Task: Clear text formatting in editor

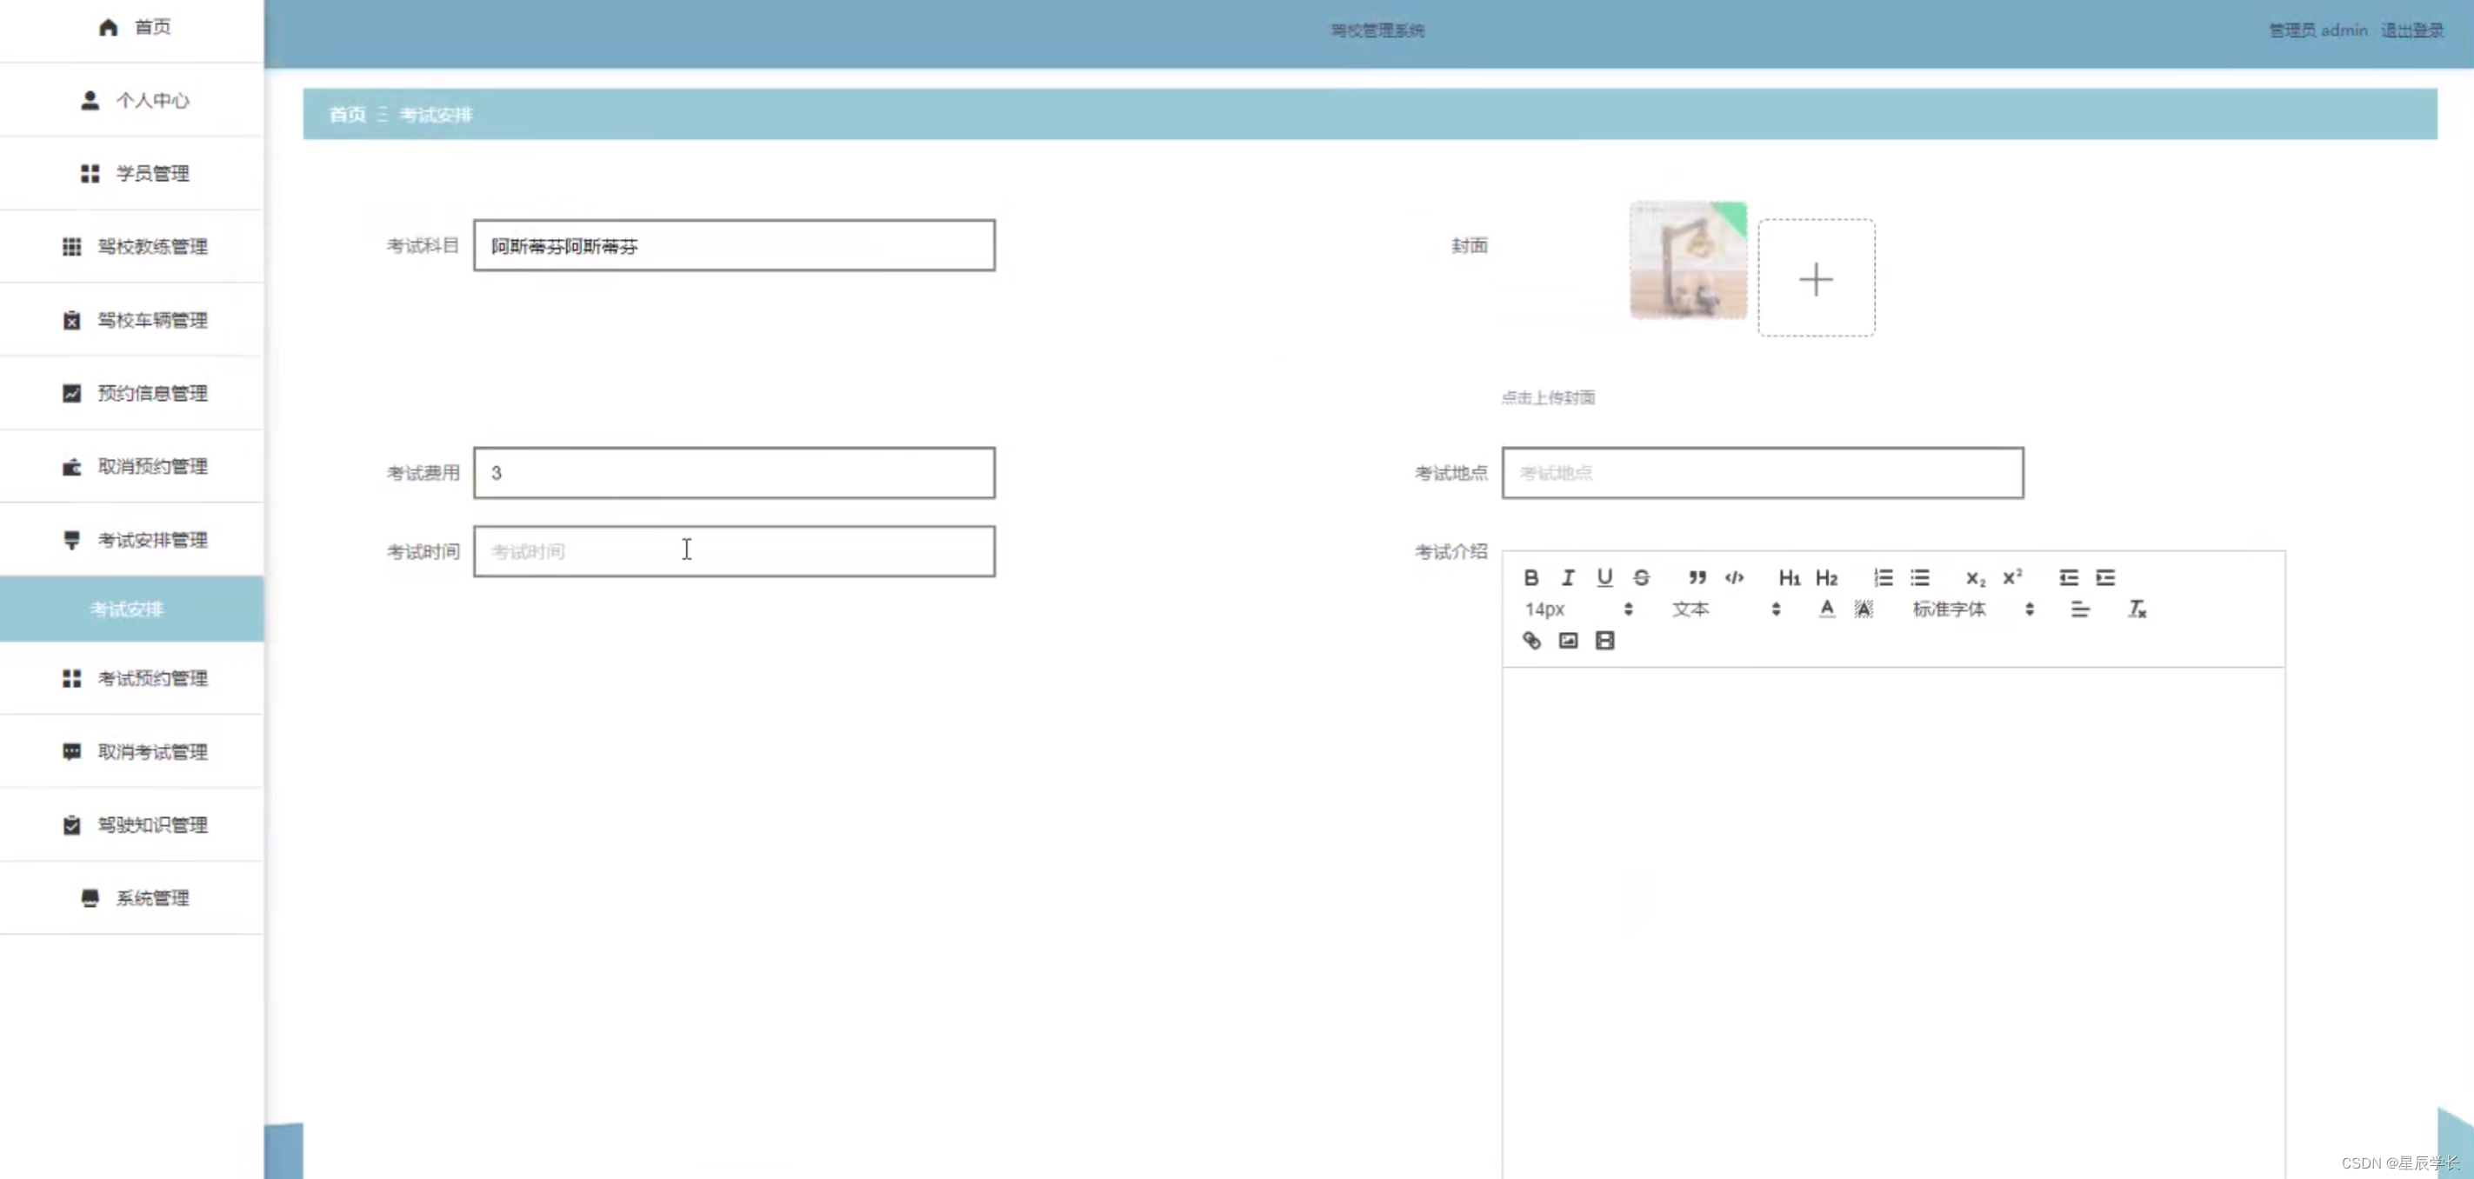Action: tap(2137, 609)
